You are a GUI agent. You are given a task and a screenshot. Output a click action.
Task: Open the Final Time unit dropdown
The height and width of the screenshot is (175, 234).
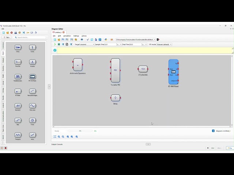coord(144,44)
